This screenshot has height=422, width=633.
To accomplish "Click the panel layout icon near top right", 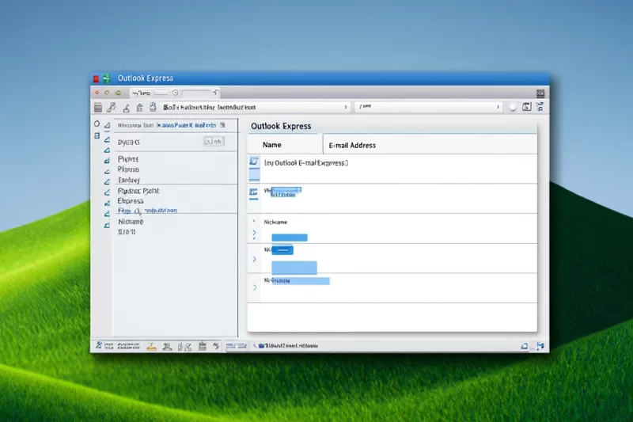I will tap(527, 107).
